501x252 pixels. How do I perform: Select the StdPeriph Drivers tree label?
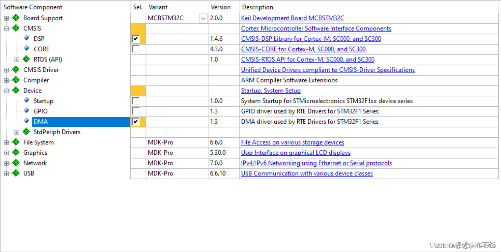coord(57,132)
